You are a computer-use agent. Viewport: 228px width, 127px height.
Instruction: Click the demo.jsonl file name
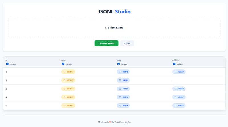point(117,28)
